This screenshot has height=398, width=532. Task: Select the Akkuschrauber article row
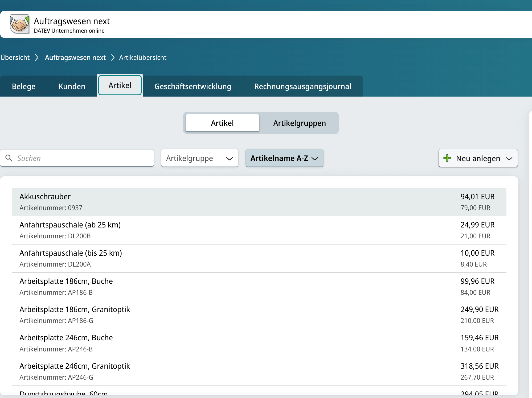259,202
